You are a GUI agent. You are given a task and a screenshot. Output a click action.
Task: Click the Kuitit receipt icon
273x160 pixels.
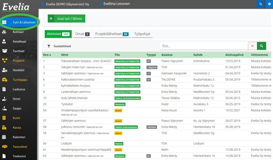coord(4,118)
